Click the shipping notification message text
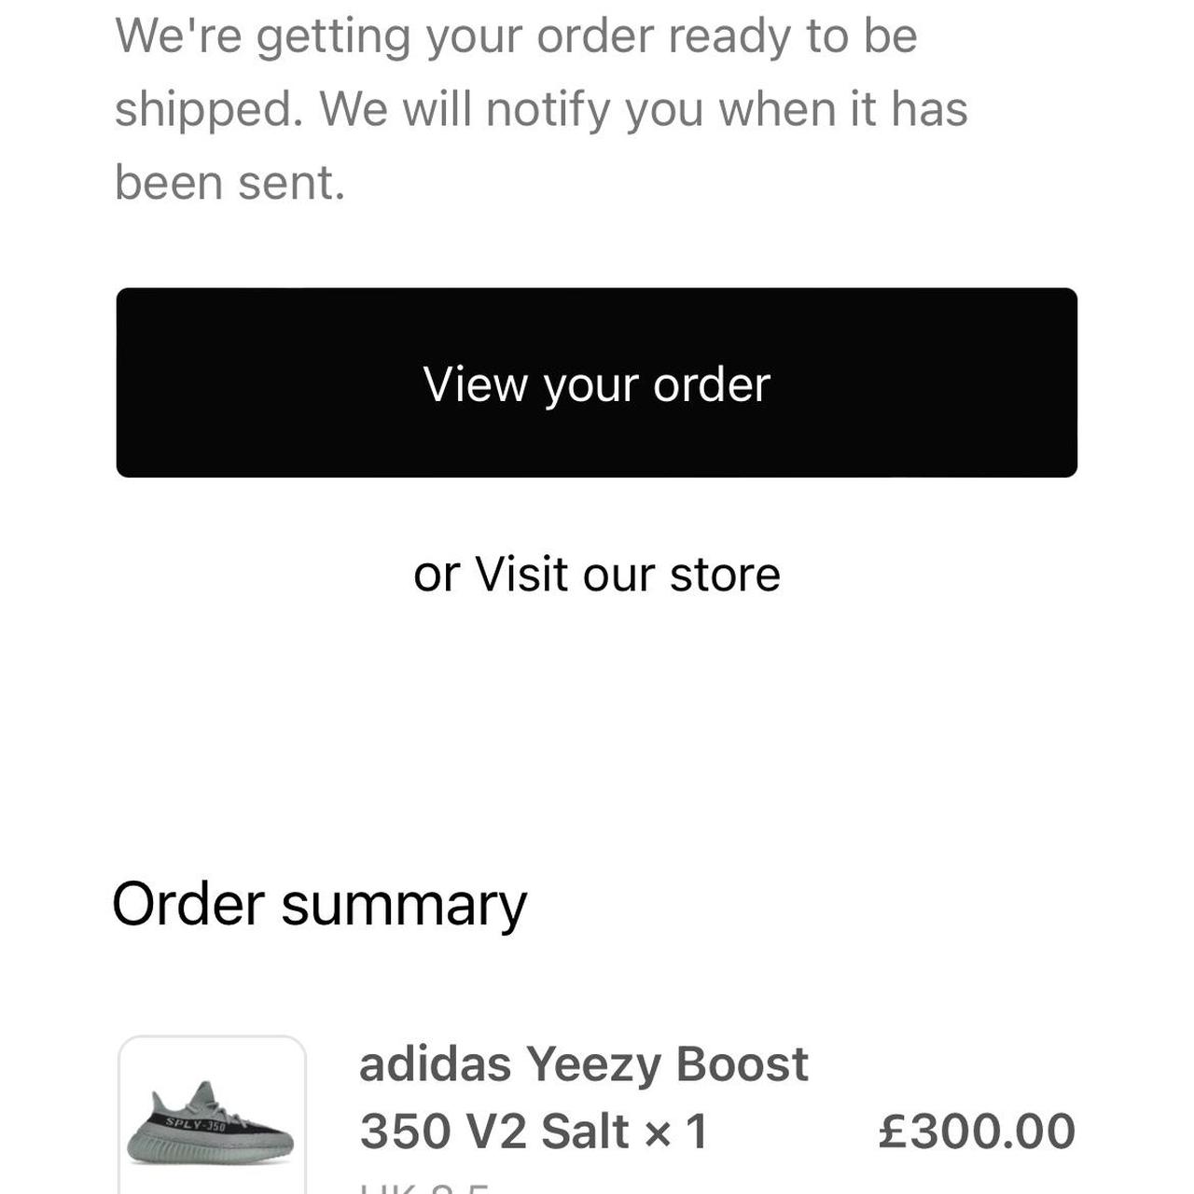This screenshot has width=1194, height=1194. (x=541, y=107)
